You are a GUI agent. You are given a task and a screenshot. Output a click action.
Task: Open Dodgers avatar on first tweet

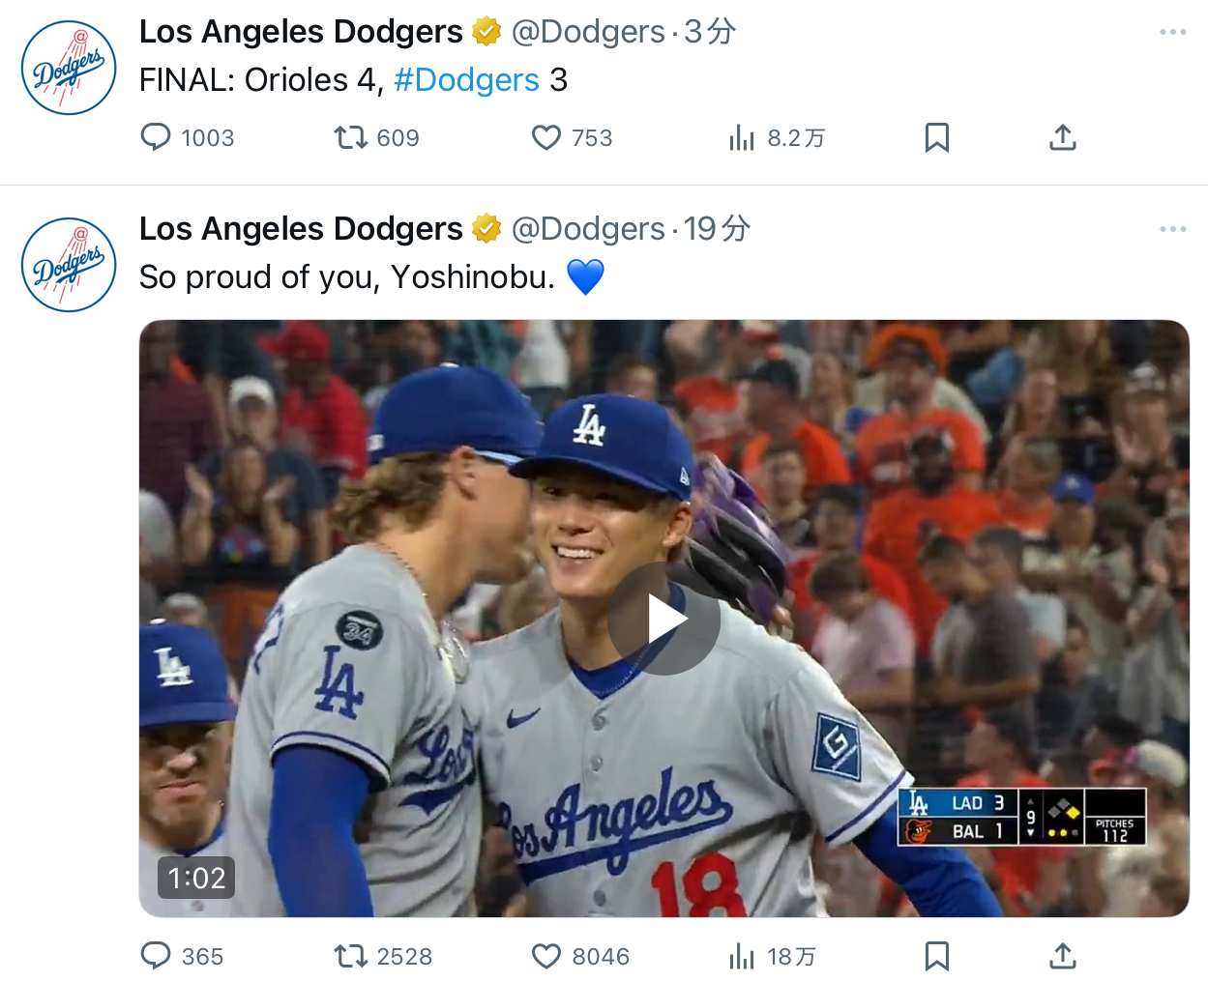(x=69, y=68)
